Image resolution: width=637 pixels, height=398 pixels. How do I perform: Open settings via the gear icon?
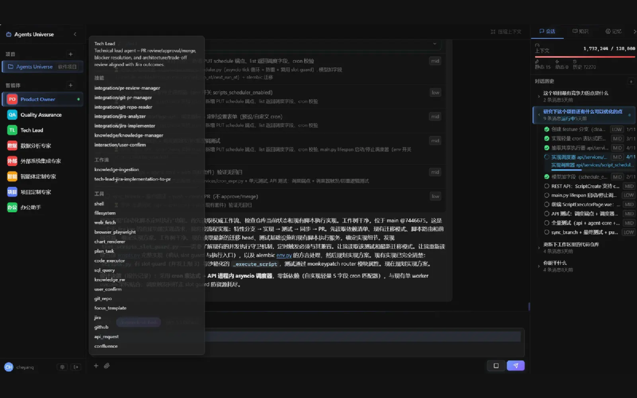click(63, 367)
